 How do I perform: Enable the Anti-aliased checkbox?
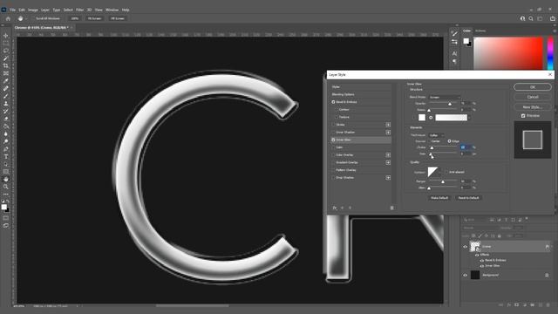[x=446, y=172]
